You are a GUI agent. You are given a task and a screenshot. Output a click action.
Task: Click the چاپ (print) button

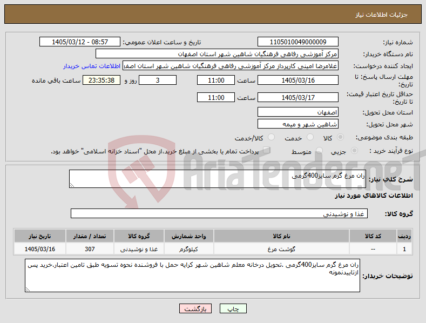pyautogui.click(x=233, y=309)
